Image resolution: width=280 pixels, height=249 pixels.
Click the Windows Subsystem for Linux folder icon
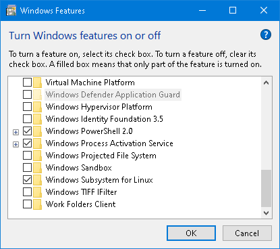tap(37, 180)
